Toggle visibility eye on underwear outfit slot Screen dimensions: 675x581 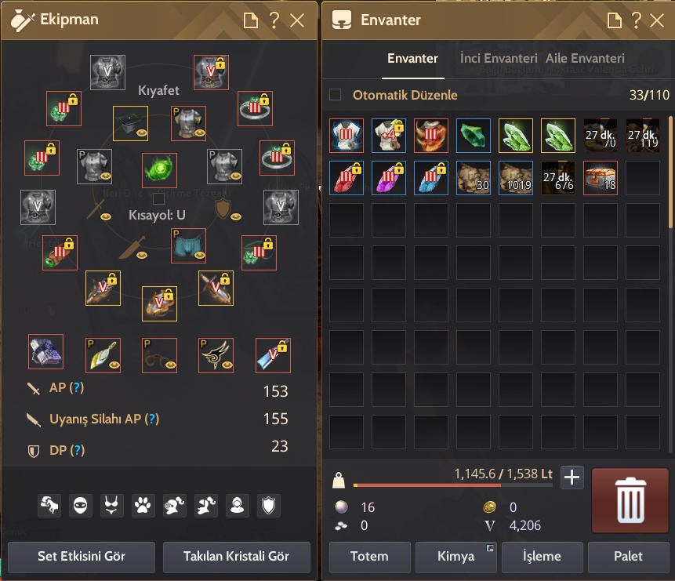(199, 256)
